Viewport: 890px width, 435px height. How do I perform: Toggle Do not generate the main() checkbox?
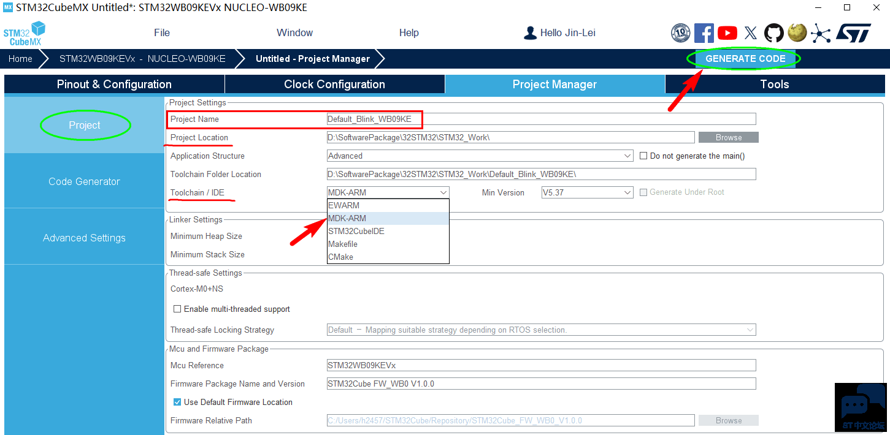tap(643, 156)
